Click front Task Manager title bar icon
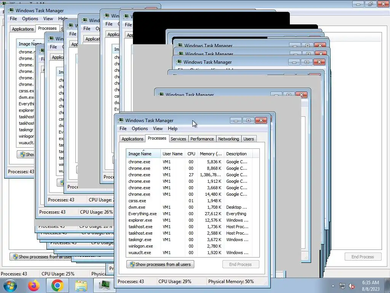390x293 pixels. point(121,120)
